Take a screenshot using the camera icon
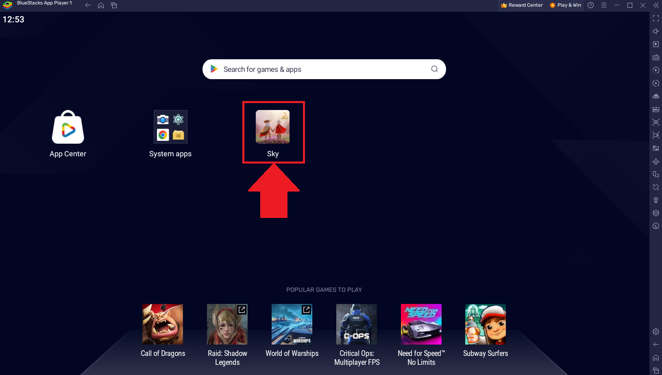Screen dimensions: 662x375 click(x=655, y=122)
